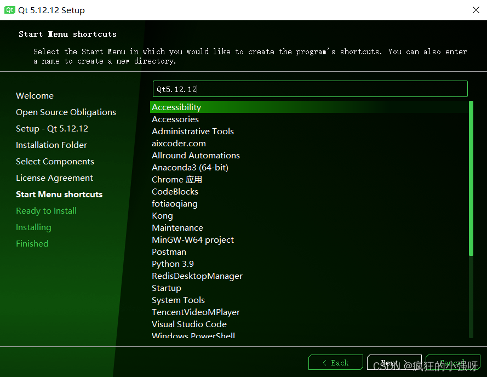Click Setup - Qt 5.12.12 step
Viewport: 487px width, 377px height.
(x=52, y=128)
